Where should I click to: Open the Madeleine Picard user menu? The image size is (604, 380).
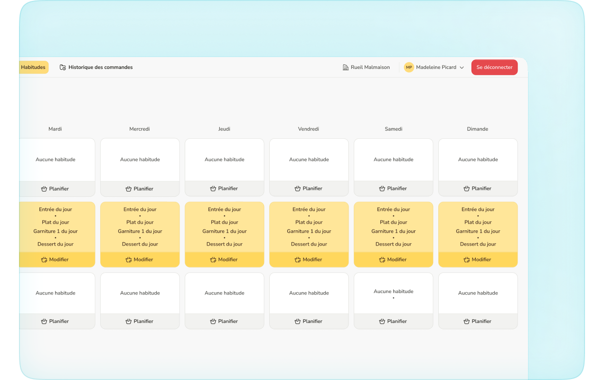436,67
